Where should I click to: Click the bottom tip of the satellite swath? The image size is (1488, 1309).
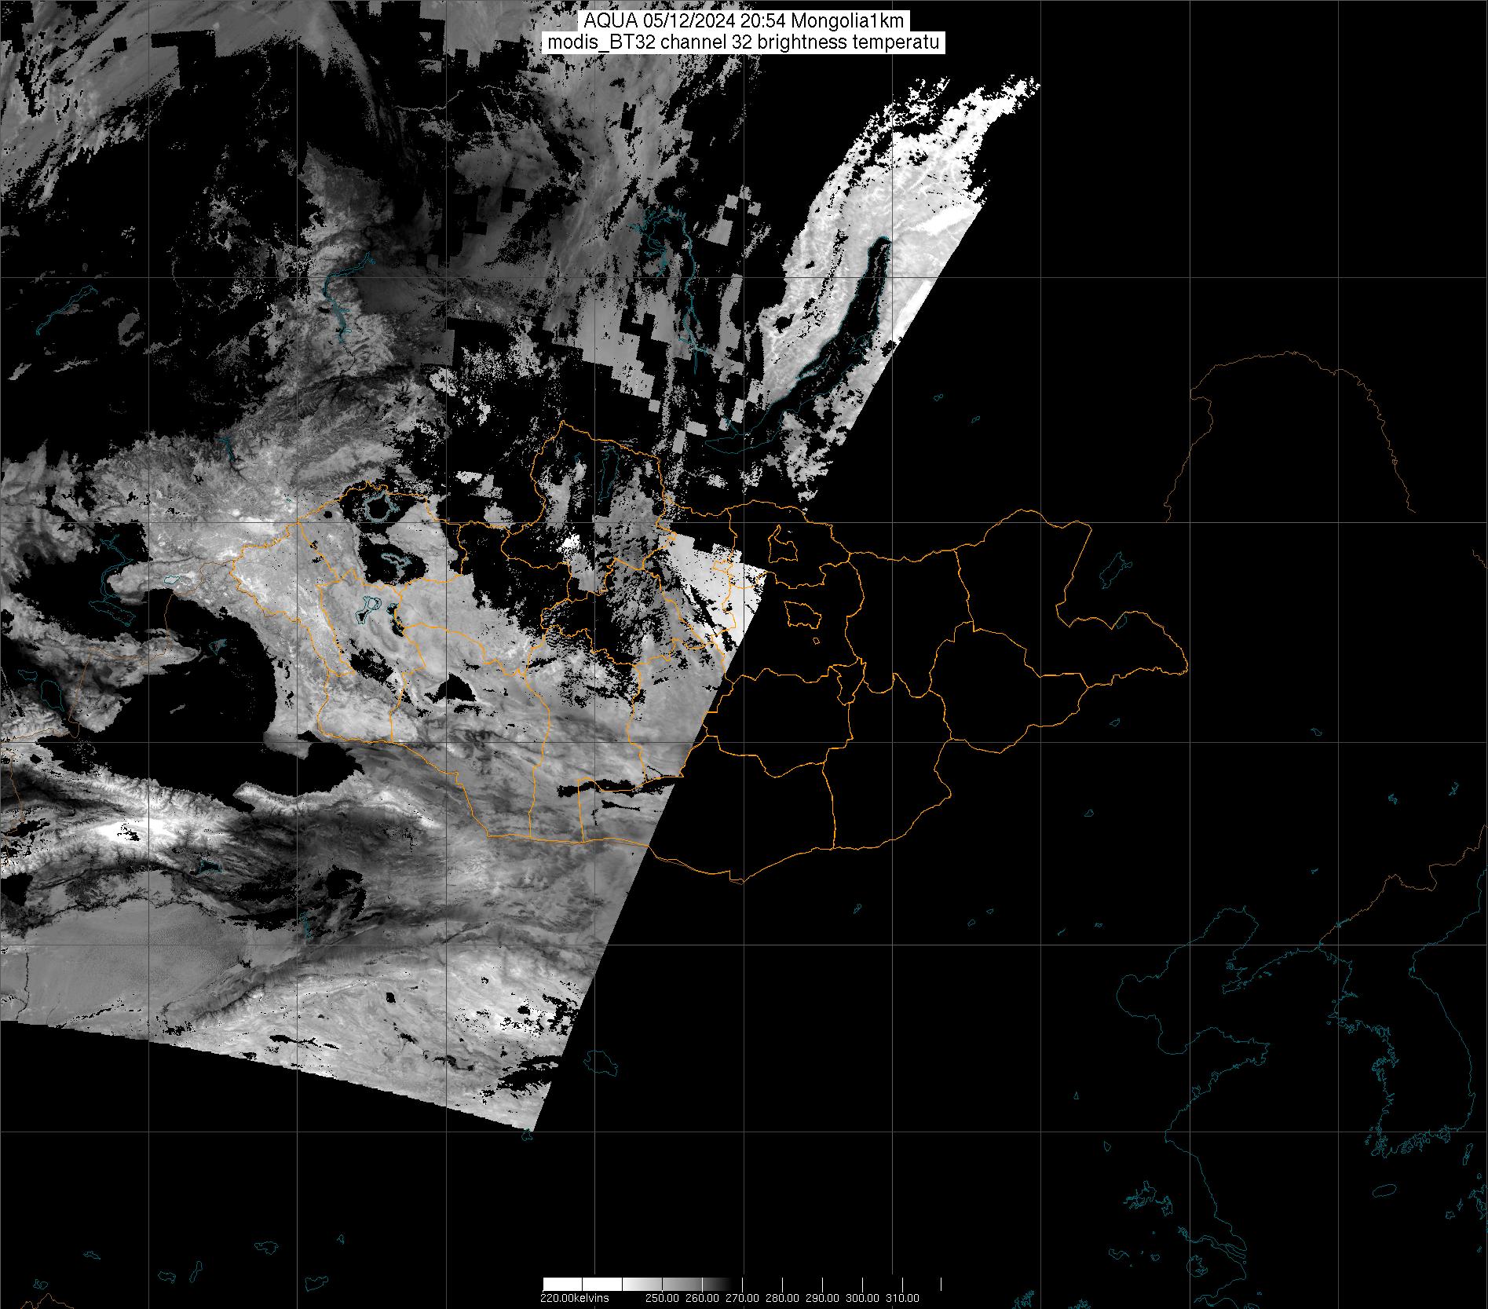coord(534,1129)
